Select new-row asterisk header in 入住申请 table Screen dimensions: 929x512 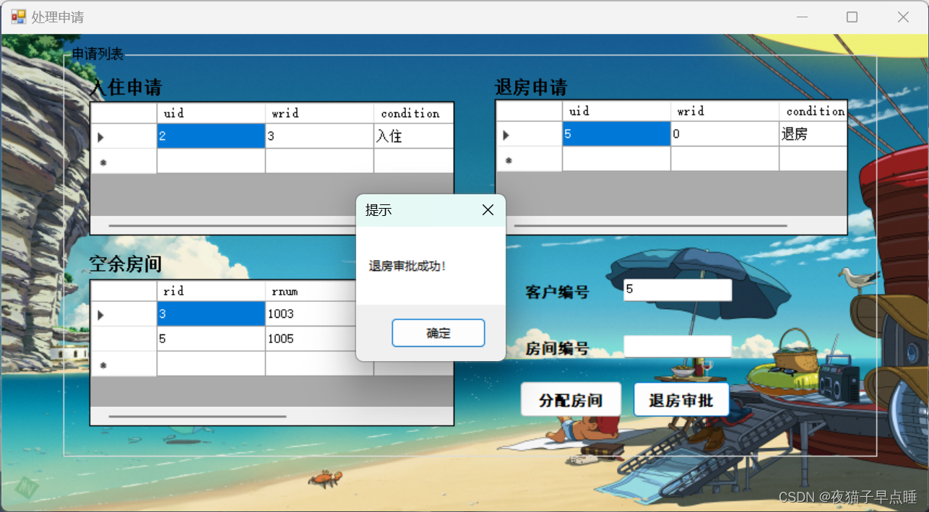tap(124, 161)
